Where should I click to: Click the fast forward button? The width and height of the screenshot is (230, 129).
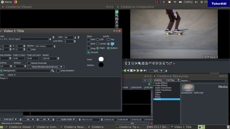(141, 71)
